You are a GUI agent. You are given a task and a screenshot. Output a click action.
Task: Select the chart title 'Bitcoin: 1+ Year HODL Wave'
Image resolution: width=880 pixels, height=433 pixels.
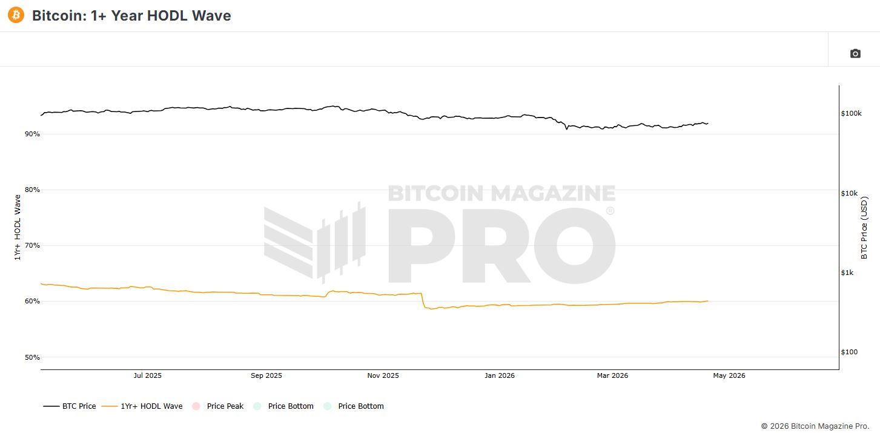pos(131,16)
